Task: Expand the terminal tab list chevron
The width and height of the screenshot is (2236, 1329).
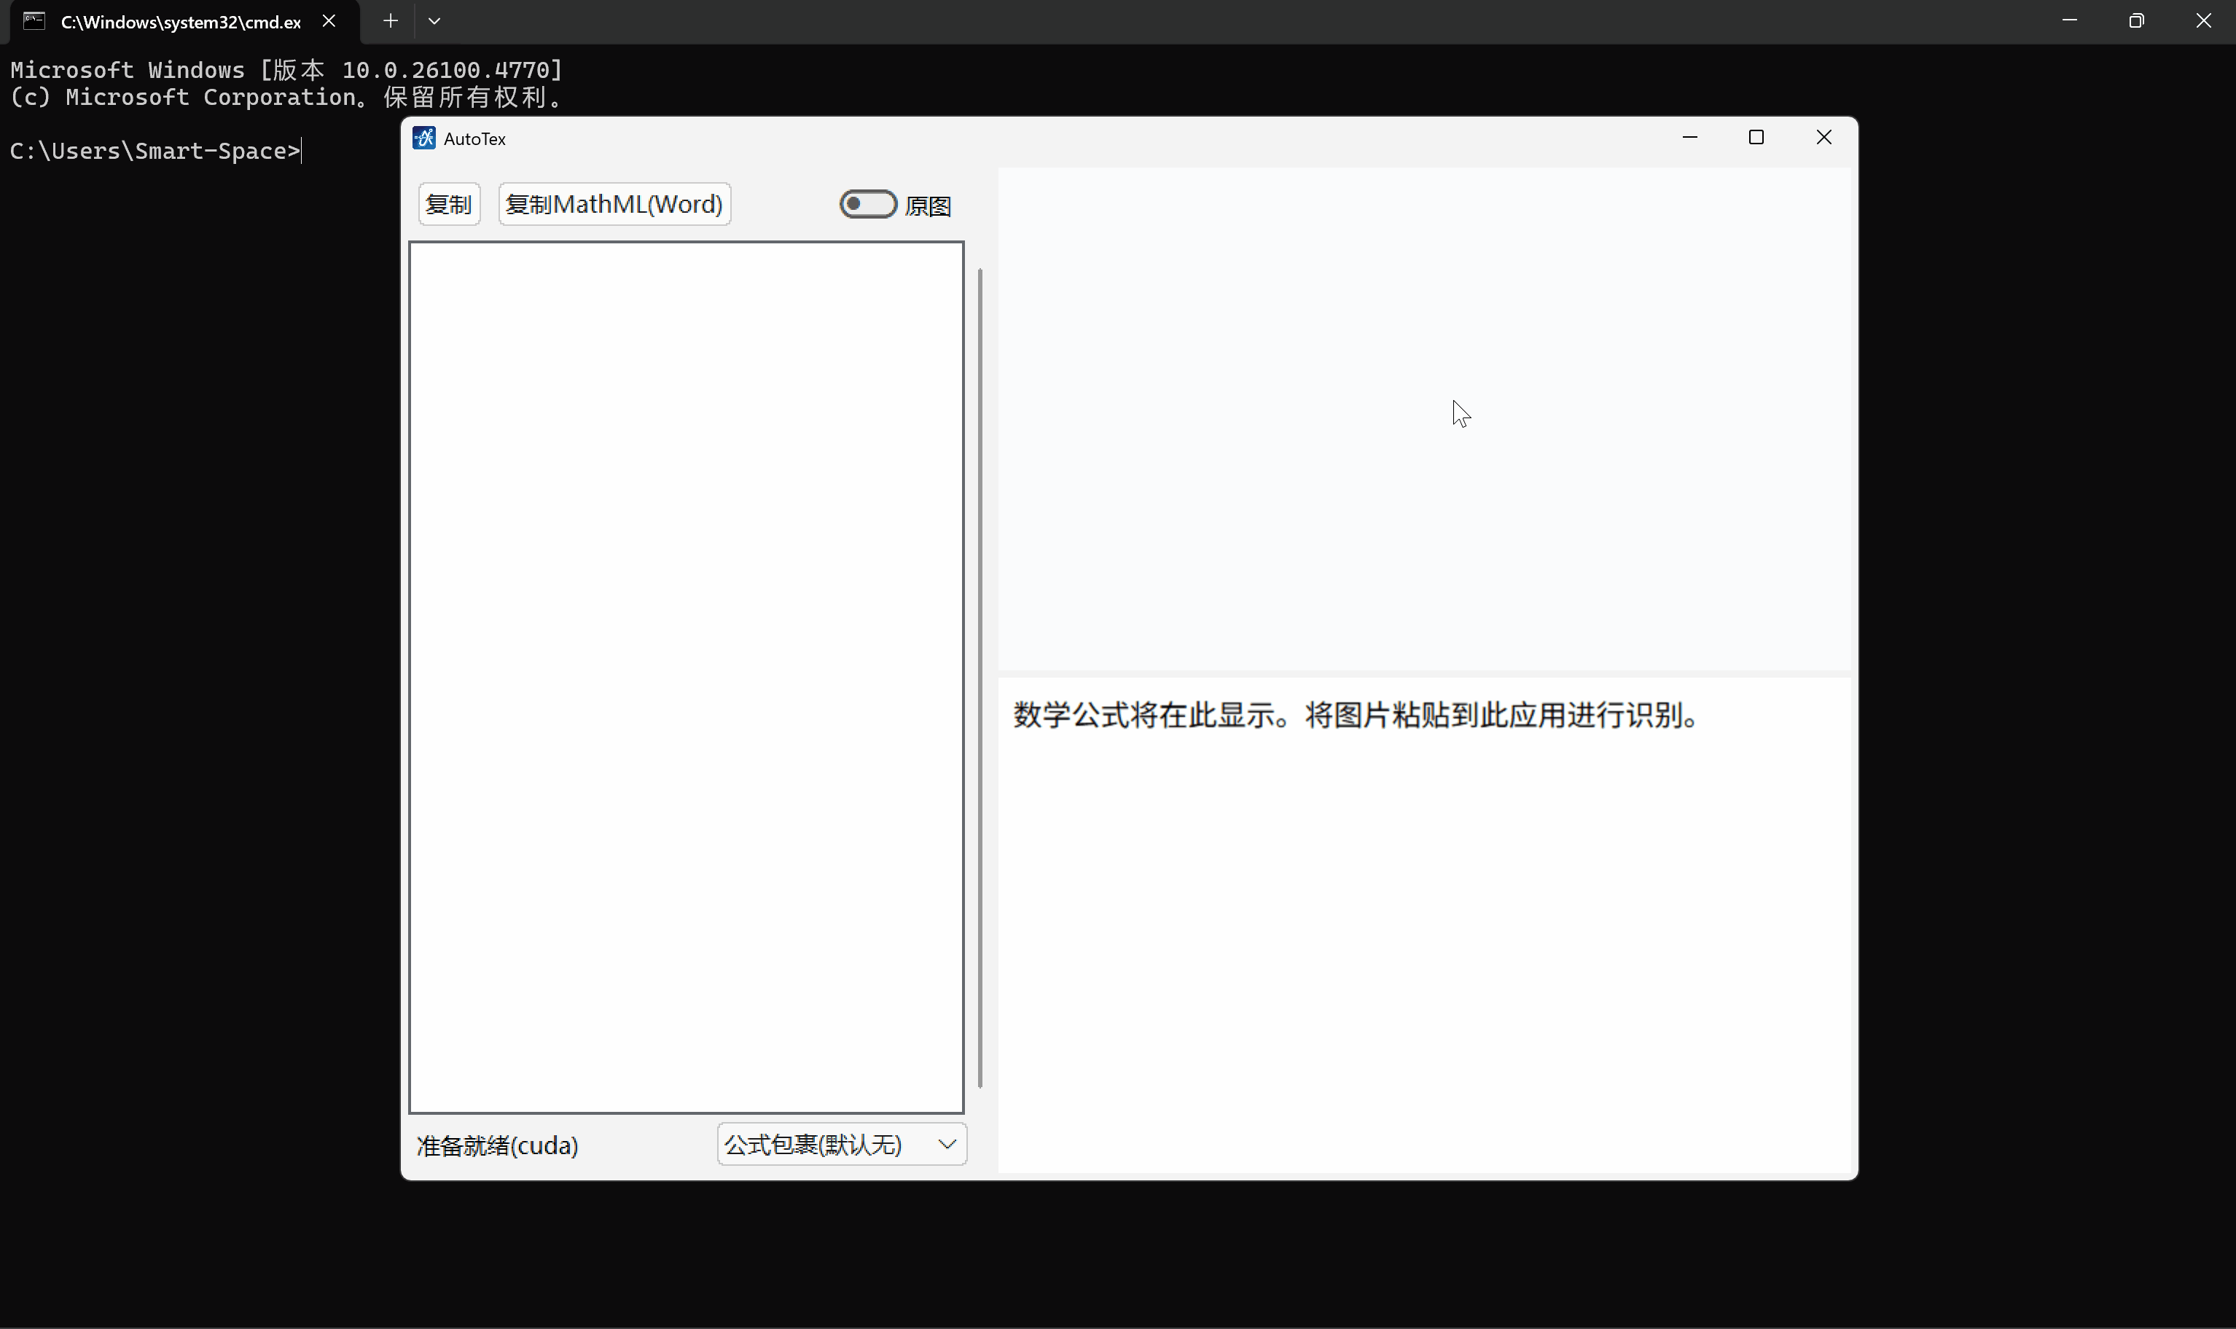Action: [435, 20]
